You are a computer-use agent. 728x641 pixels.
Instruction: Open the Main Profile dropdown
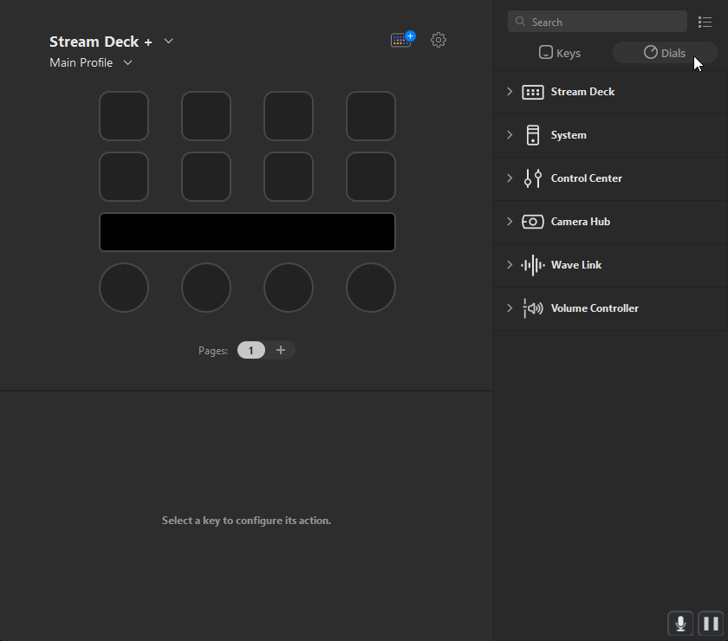[x=127, y=62]
